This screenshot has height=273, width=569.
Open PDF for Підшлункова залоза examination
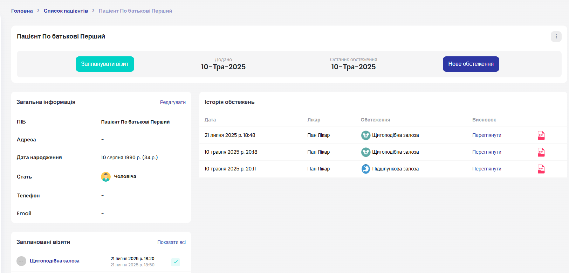click(541, 169)
